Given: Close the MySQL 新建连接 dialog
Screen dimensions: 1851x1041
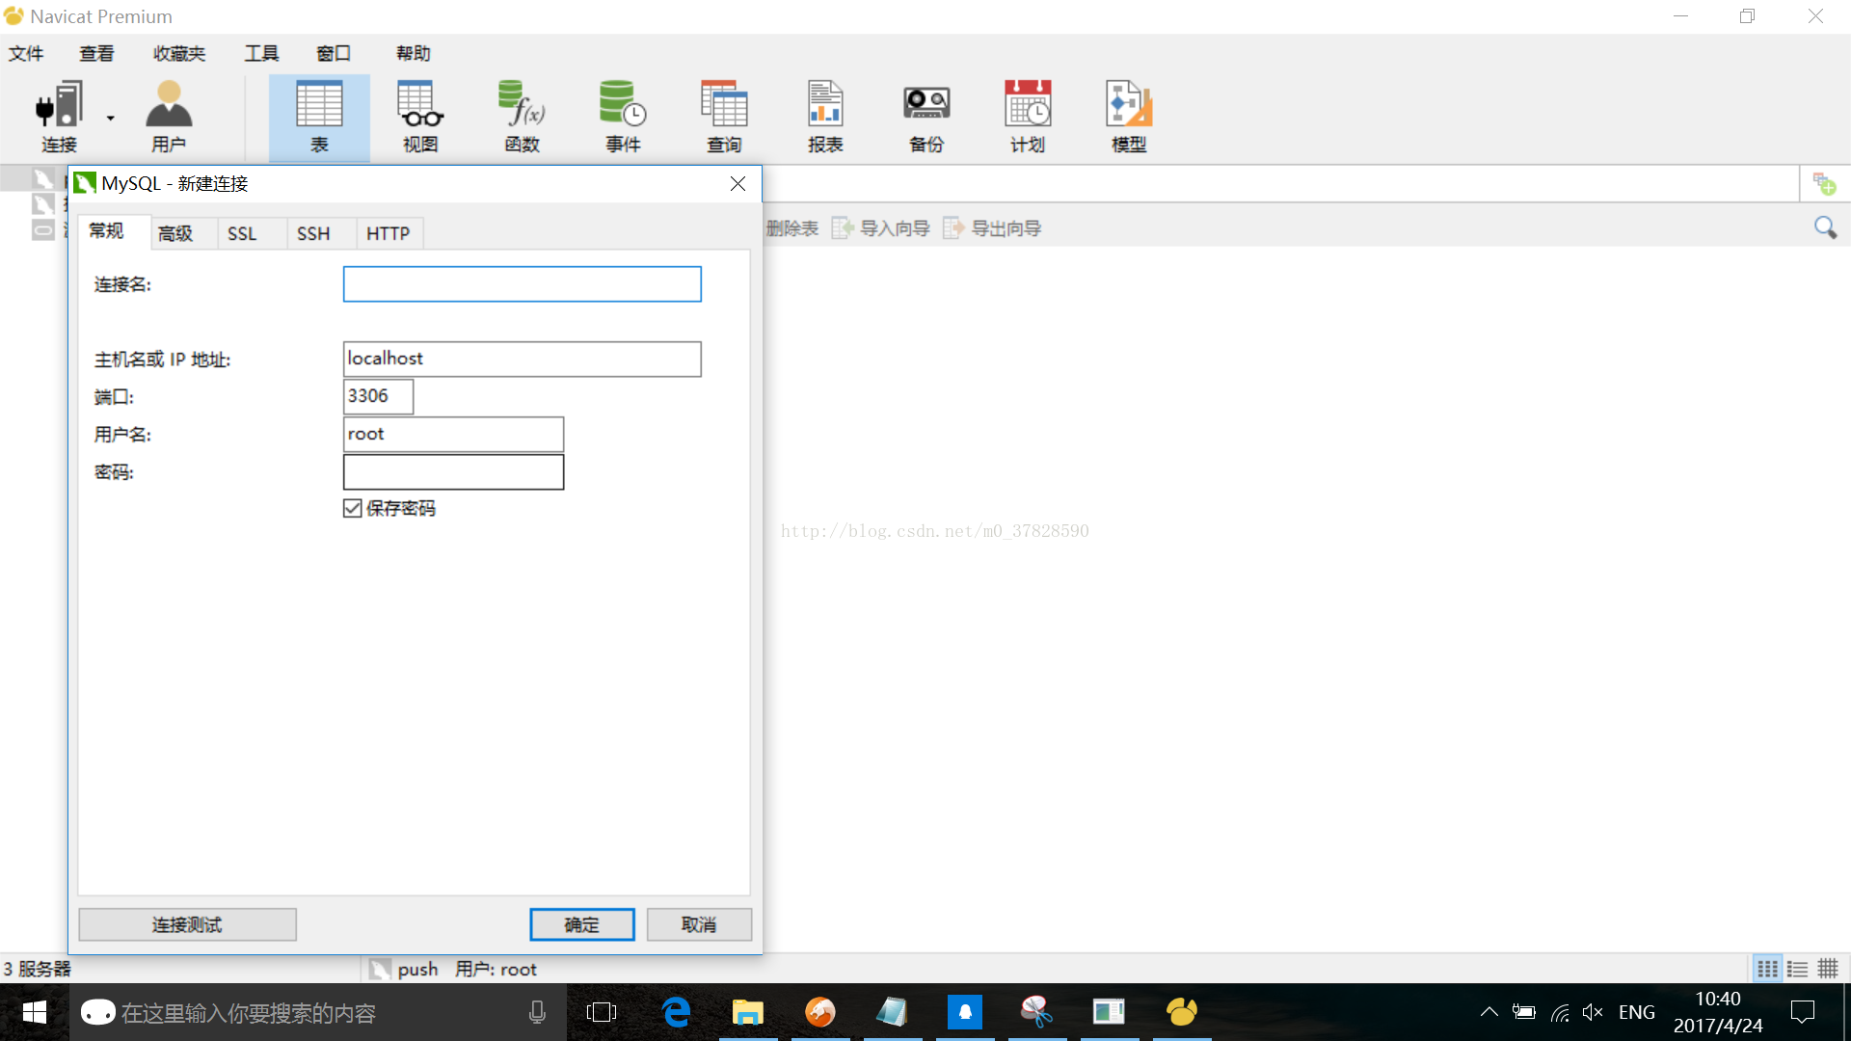Looking at the screenshot, I should pyautogui.click(x=738, y=183).
